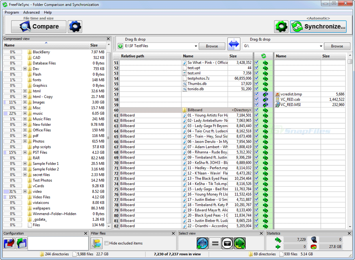Click the 22% usage bar for music

tap(13, 114)
